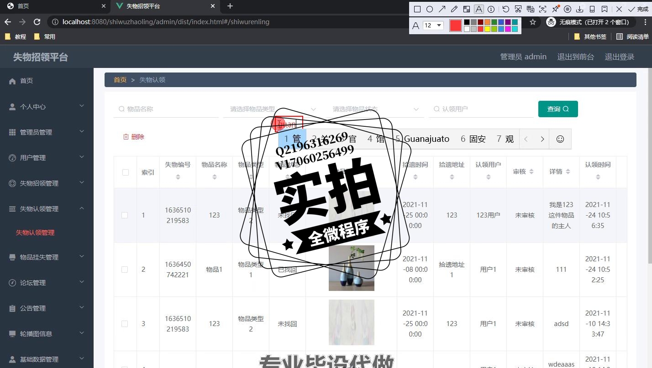Check the row 3 checkbox
Image resolution: width=652 pixels, height=368 pixels.
pos(125,324)
